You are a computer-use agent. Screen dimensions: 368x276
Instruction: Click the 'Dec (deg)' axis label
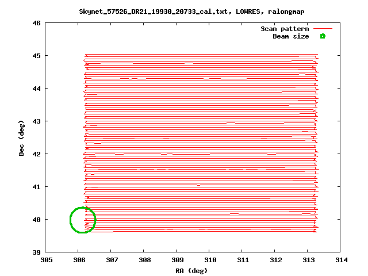21,138
